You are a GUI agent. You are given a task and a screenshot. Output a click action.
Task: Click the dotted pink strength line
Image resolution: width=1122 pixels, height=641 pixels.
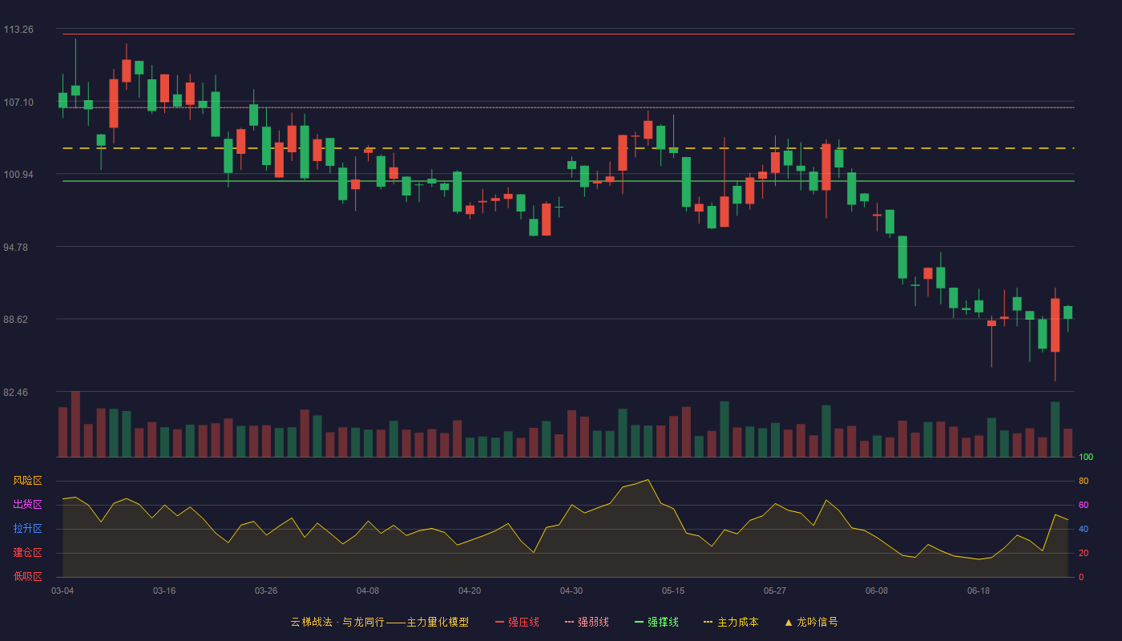[x=568, y=107]
